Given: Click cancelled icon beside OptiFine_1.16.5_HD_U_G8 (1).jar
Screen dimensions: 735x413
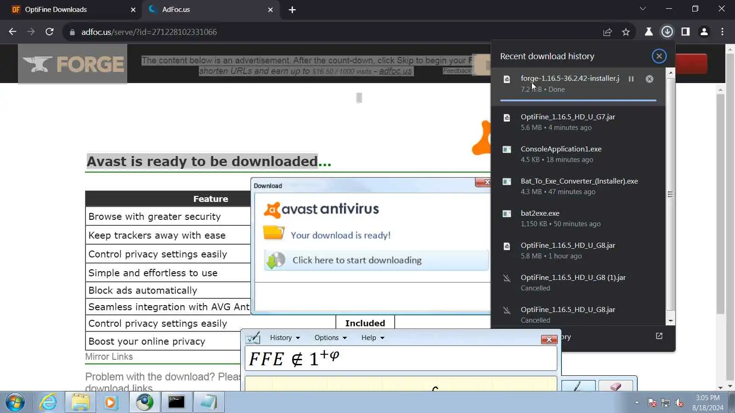Looking at the screenshot, I should [507, 278].
